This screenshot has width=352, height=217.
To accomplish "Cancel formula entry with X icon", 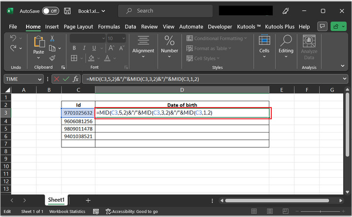I will (x=57, y=79).
